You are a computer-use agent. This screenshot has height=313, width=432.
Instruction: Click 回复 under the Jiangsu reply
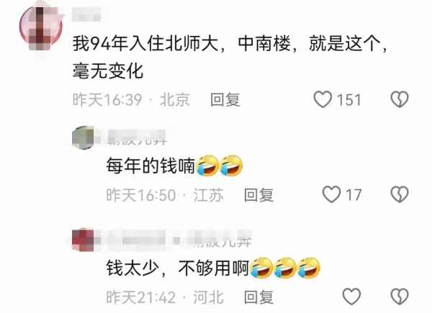[258, 195]
